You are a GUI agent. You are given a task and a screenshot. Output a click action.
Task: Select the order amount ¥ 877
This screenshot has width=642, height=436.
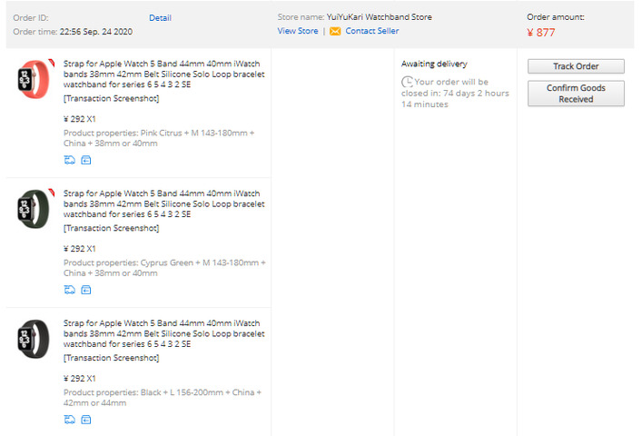pos(541,33)
